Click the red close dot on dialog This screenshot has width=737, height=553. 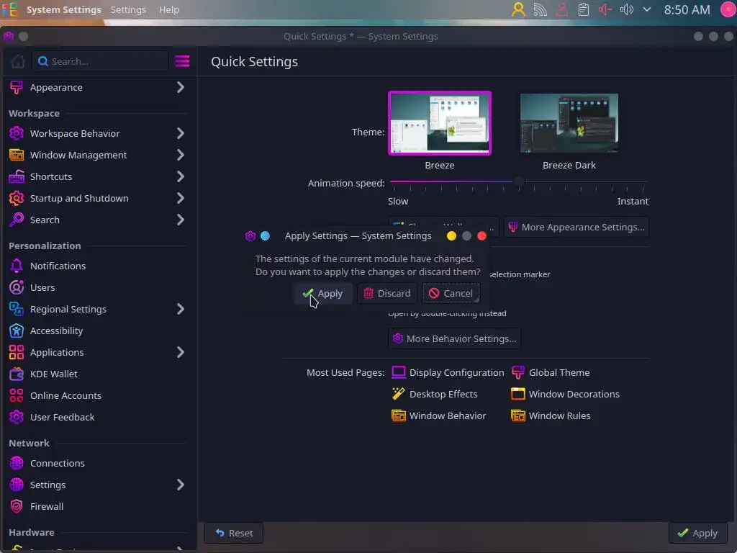tap(481, 236)
